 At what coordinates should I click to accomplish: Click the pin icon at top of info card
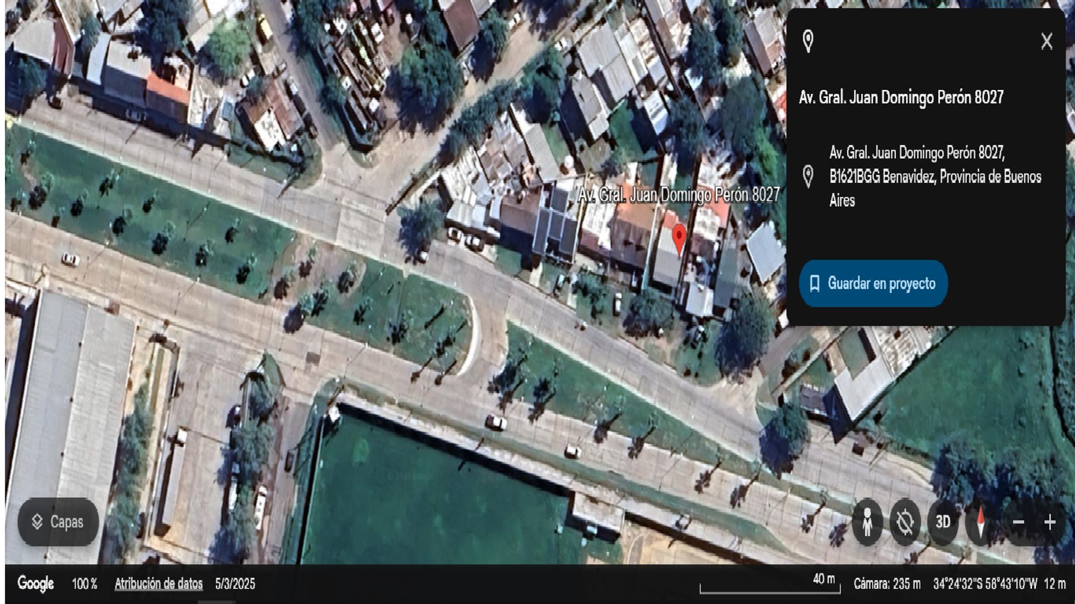(808, 41)
